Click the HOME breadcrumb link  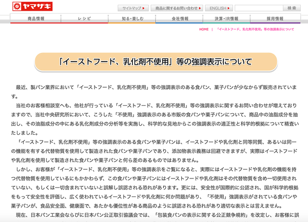(x=203, y=30)
